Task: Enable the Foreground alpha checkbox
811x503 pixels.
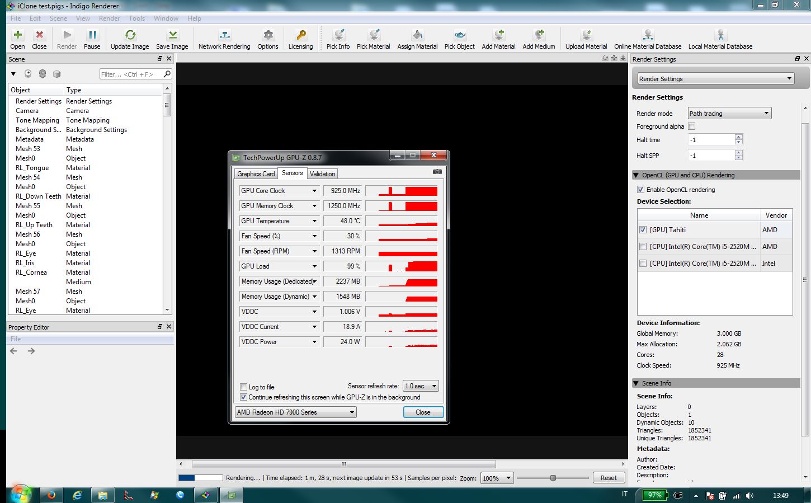Action: [x=692, y=126]
